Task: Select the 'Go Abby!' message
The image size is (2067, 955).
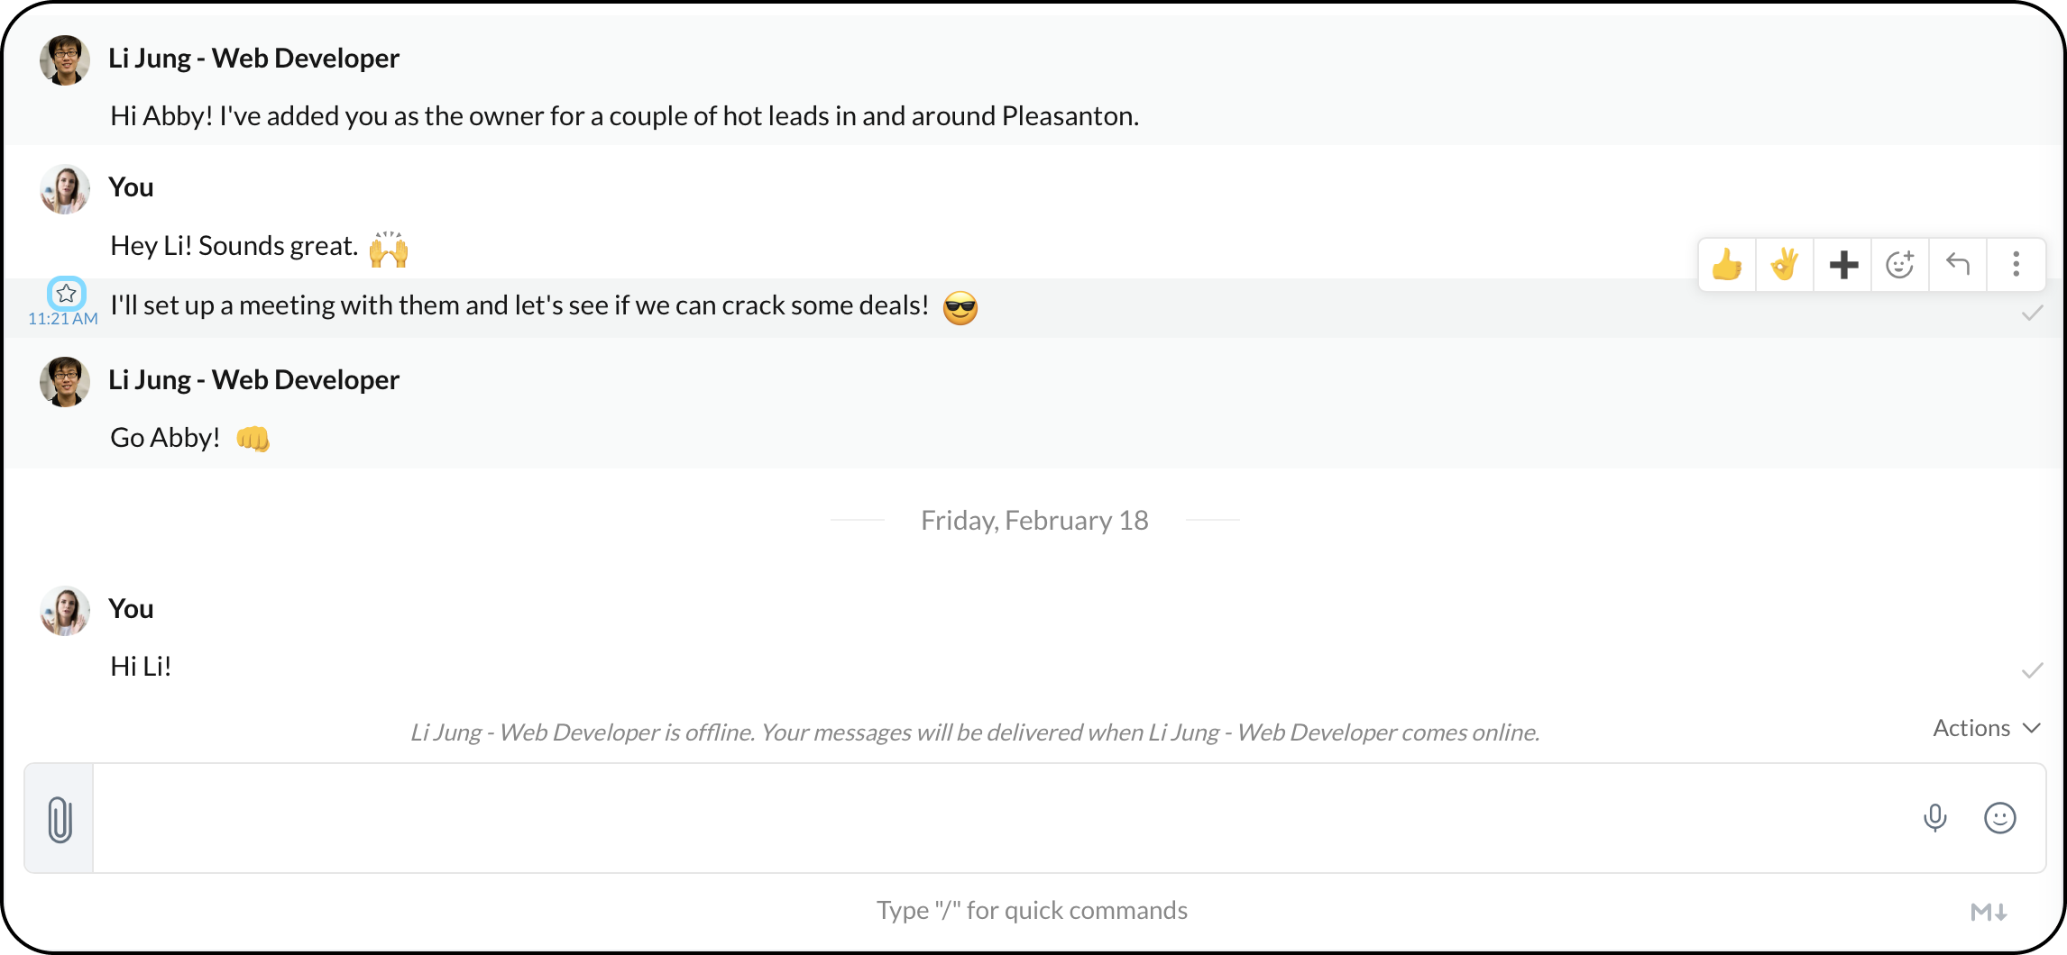Action: [165, 438]
